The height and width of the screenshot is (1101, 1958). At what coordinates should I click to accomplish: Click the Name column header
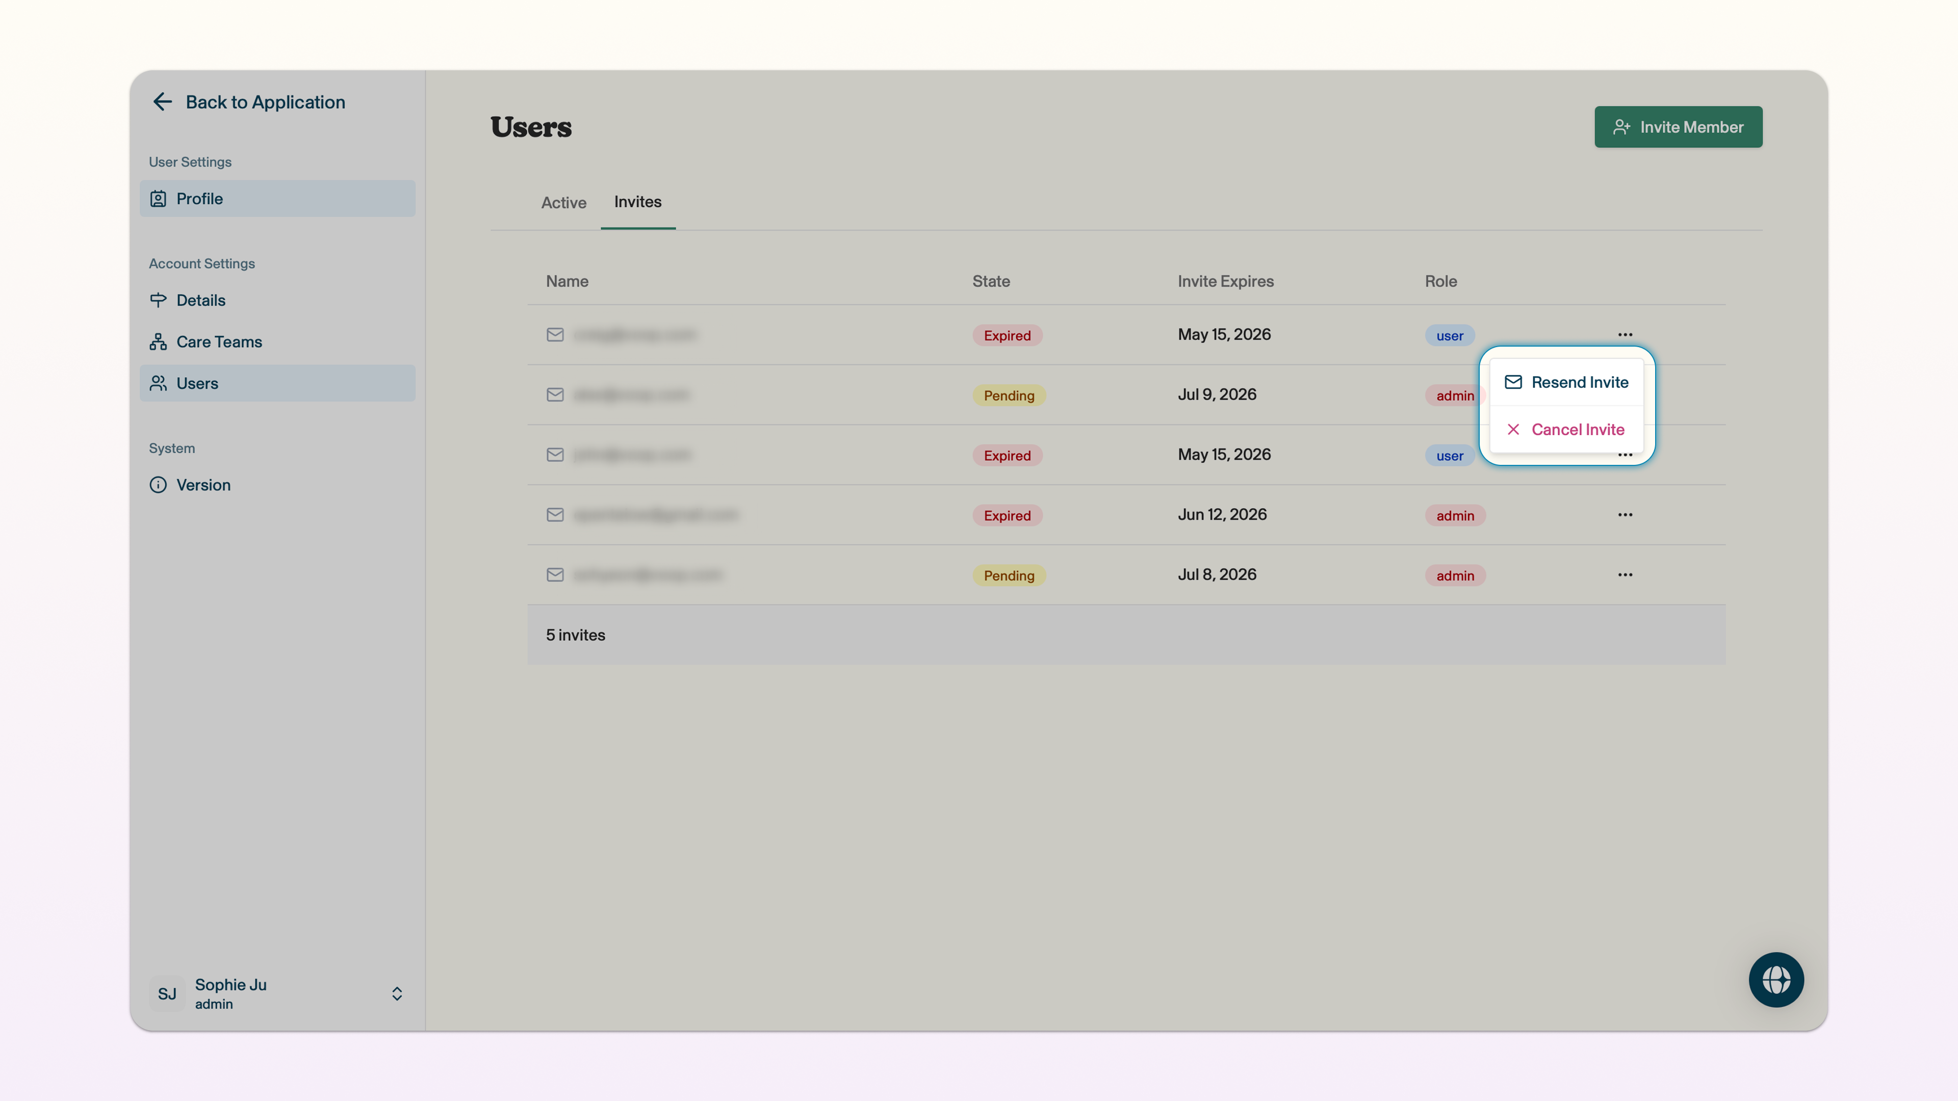(x=567, y=281)
